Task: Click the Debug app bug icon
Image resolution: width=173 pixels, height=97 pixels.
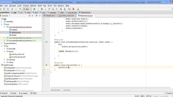Action: click(42, 9)
